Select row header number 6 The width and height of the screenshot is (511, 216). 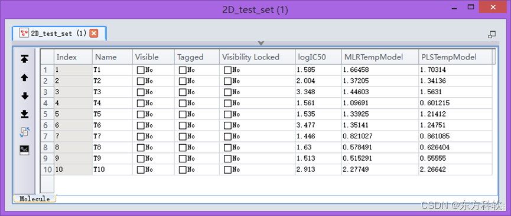tap(47, 125)
